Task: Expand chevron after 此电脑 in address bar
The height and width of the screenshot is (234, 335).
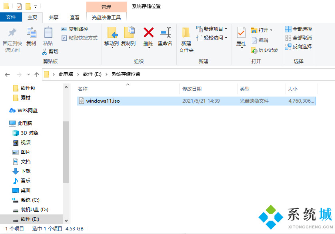Action: (78, 74)
